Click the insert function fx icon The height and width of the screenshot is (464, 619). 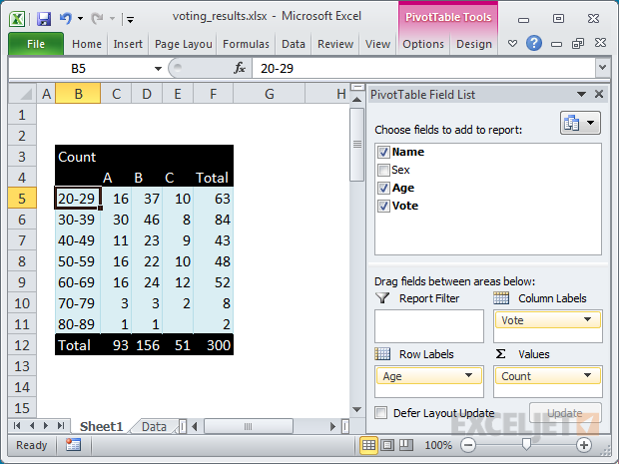point(240,68)
